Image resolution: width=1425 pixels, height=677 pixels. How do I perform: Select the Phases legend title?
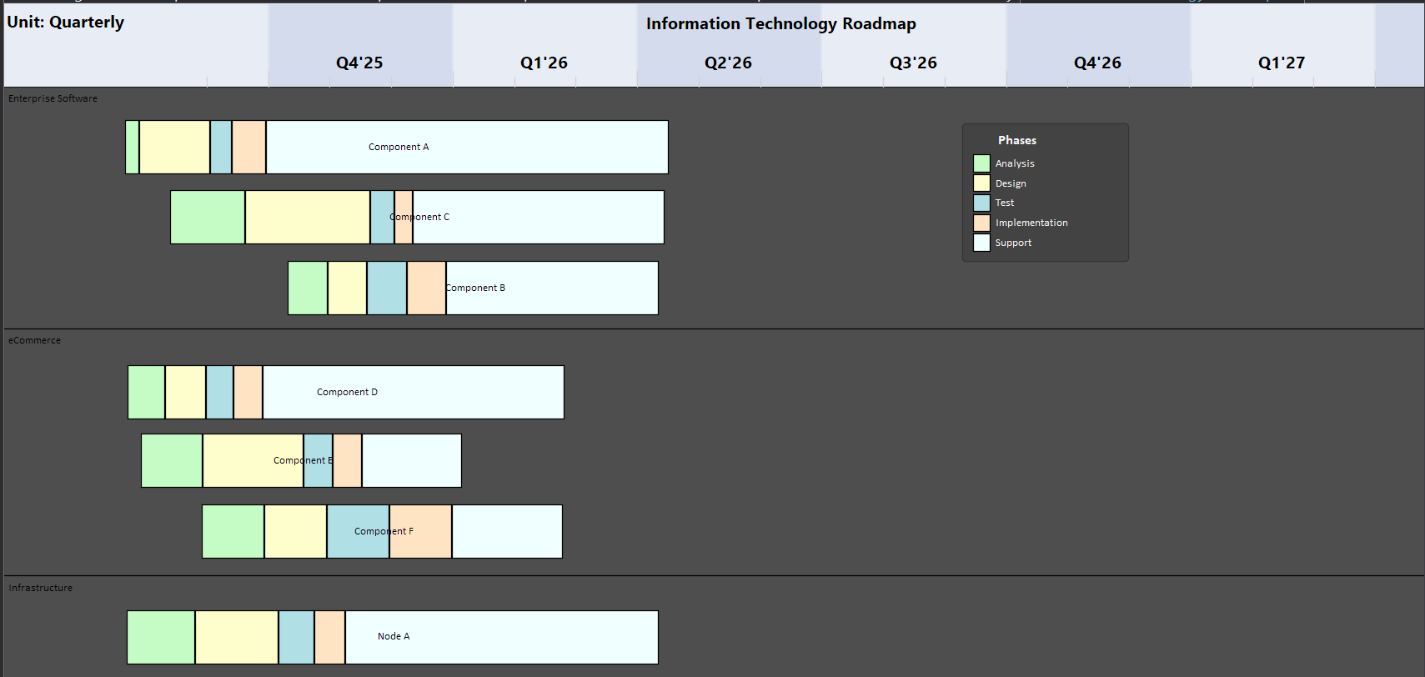click(x=1016, y=141)
